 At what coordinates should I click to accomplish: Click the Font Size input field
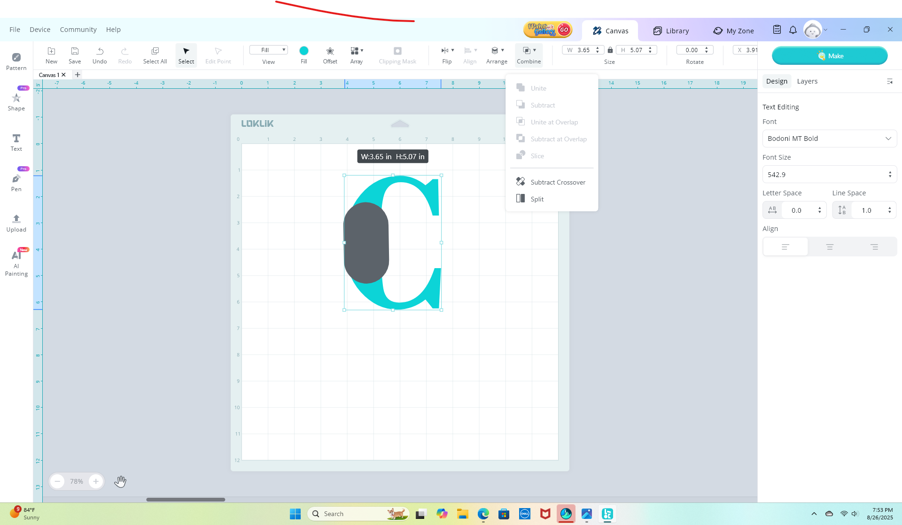824,175
